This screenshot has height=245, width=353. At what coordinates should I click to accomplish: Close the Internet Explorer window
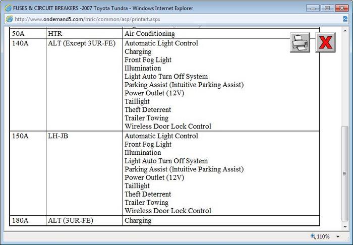tap(341, 9)
